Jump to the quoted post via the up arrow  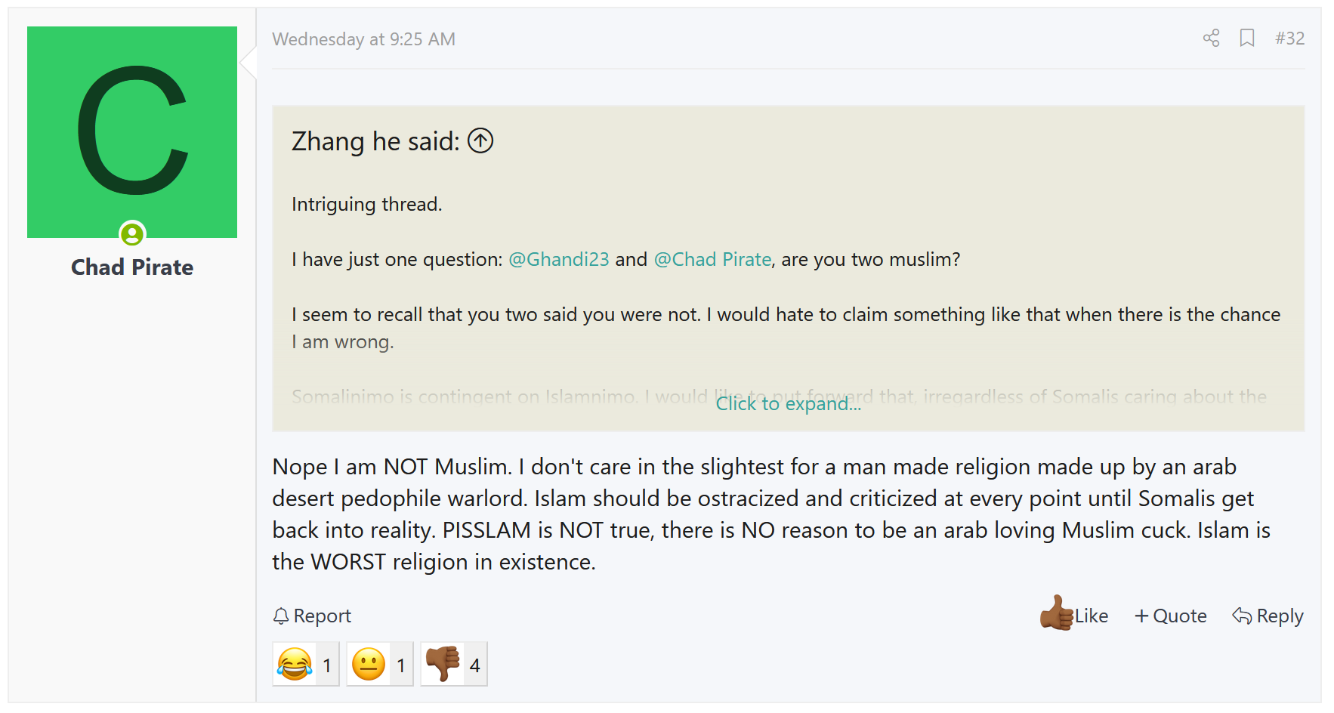(480, 140)
